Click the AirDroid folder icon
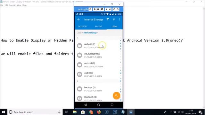This screenshot has width=205, height=115. tap(79, 46)
